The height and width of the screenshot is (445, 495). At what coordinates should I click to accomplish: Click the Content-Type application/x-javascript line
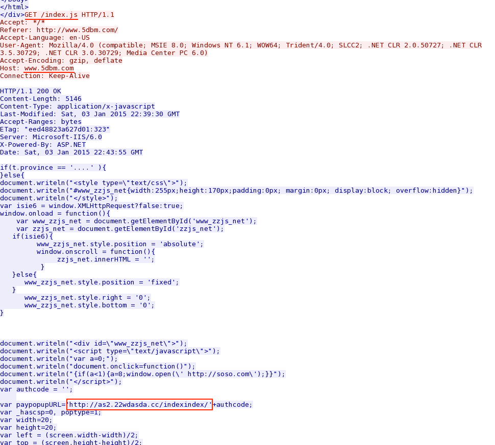click(78, 107)
